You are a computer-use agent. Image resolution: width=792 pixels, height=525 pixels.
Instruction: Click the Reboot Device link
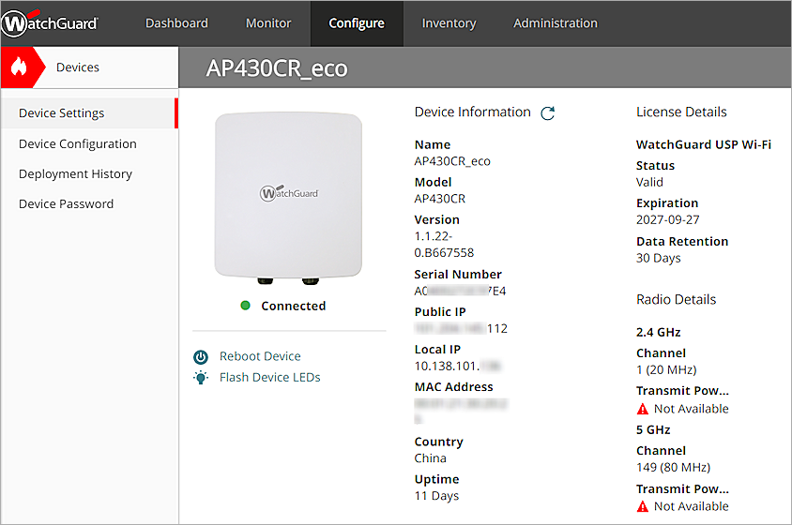tap(260, 356)
